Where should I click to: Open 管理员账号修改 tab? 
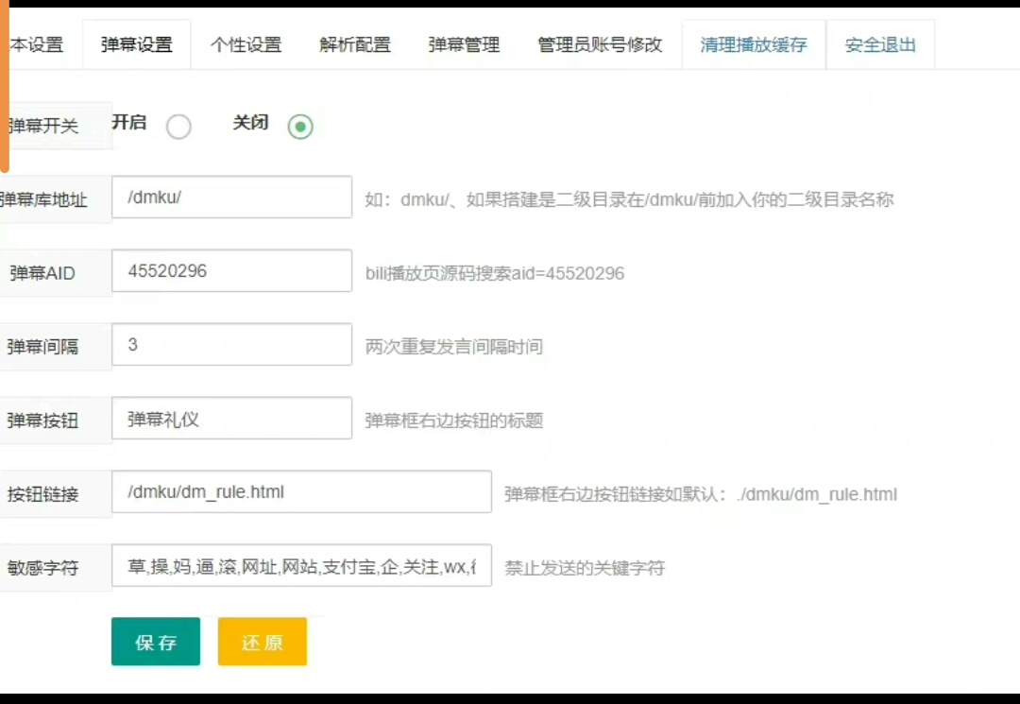600,45
